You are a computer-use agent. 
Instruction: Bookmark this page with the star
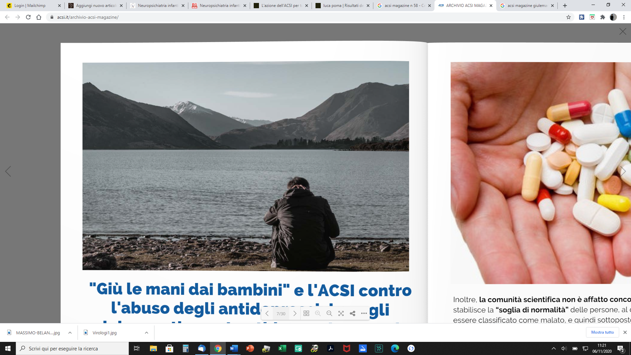click(569, 17)
